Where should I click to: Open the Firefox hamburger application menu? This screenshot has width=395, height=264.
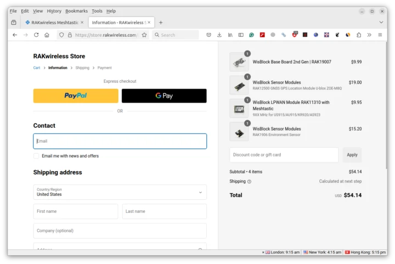(380, 35)
